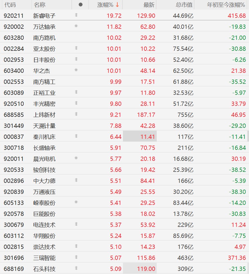Click latest price 187.17
Viewport: 249px width, 274px height.
pos(146,115)
